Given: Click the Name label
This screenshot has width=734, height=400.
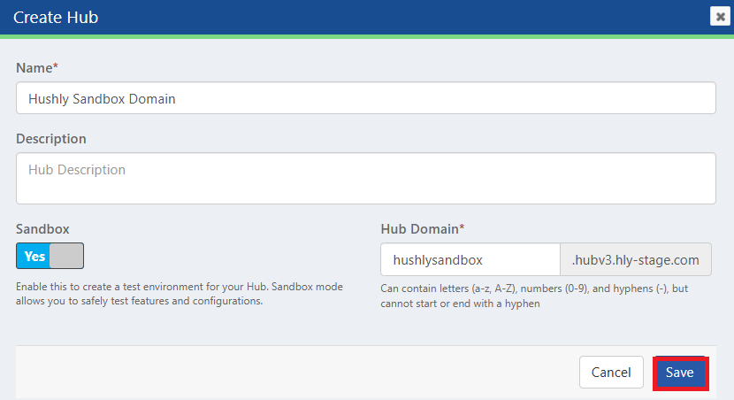Looking at the screenshot, I should [37, 68].
